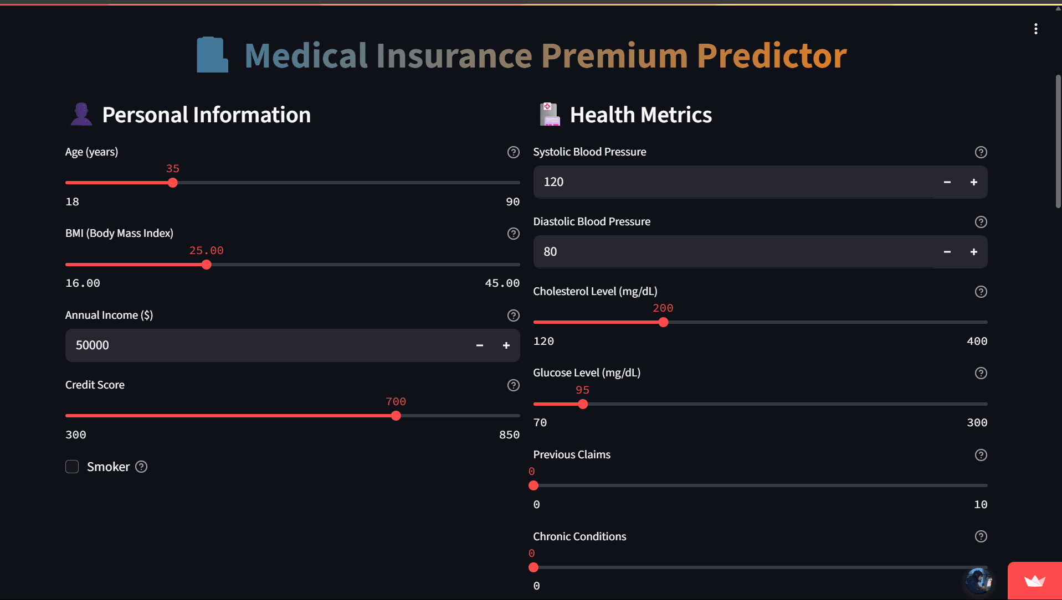Open the Annual Income help tooltip
This screenshot has height=600, width=1062.
click(513, 315)
